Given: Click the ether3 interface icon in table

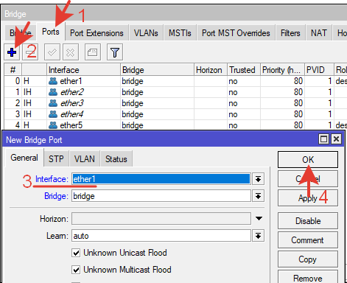Looking at the screenshot, I should point(53,103).
